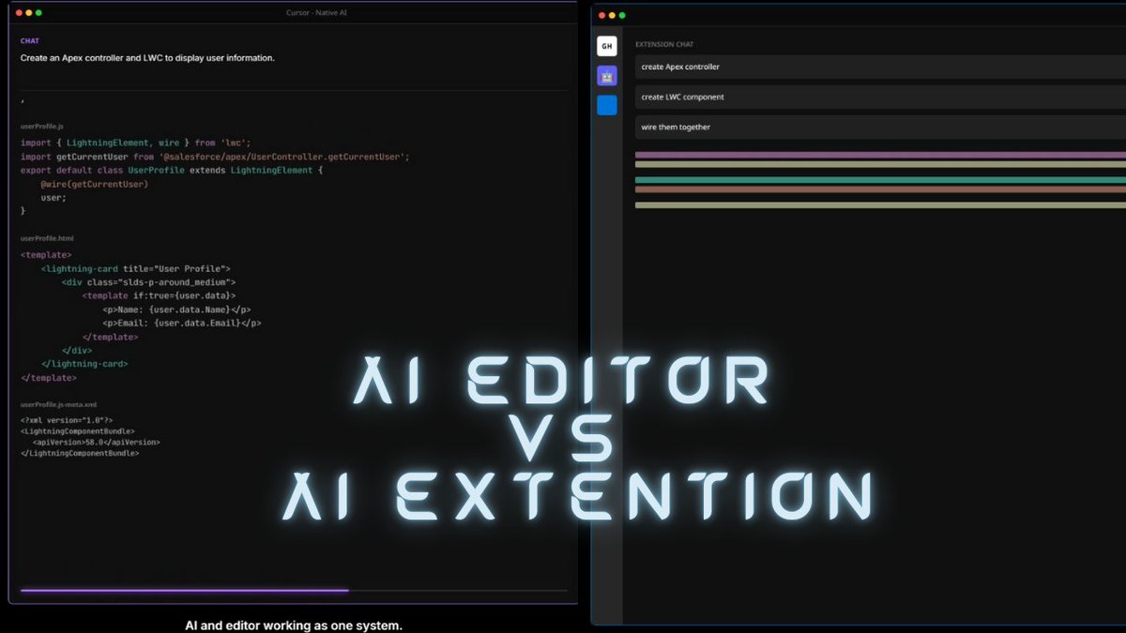Click the '<p>Name: {user.data.Name}</p>' line
1126x633 pixels.
176,309
